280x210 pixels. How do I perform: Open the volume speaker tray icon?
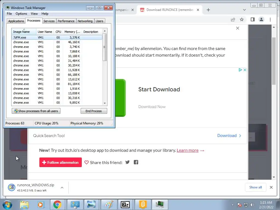[x=252, y=205]
